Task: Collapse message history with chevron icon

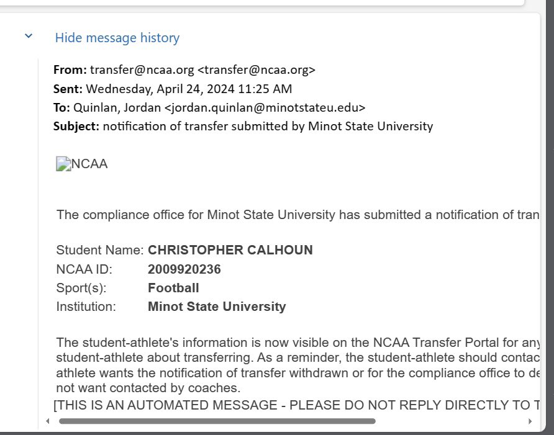Action: (x=29, y=36)
